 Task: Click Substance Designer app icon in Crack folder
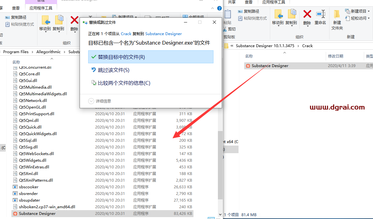click(248, 66)
